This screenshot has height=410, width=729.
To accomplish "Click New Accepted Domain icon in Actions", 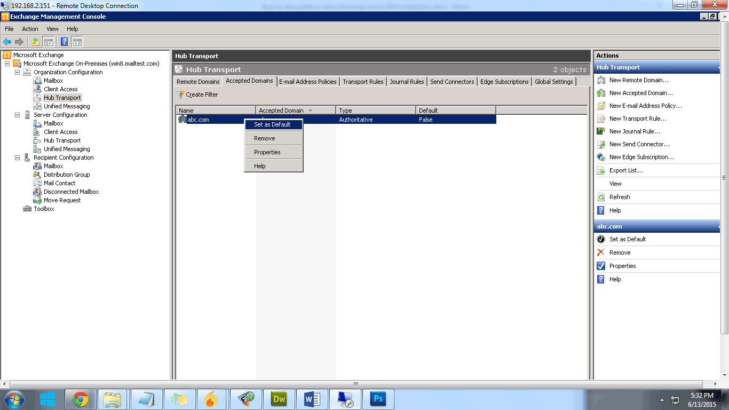I will coord(600,93).
